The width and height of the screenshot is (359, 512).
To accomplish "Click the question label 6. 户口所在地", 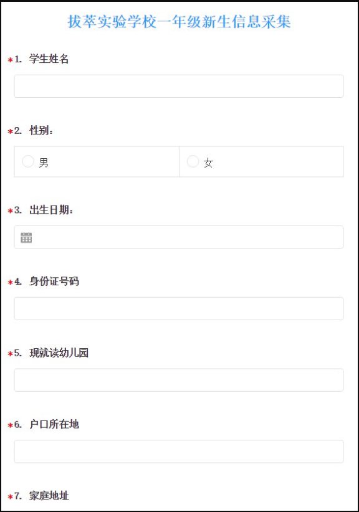I will tap(46, 424).
